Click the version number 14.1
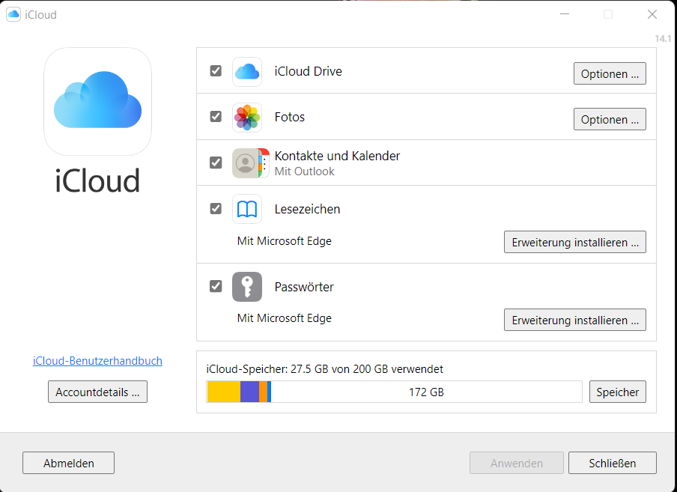Viewport: 677px width, 492px height. [x=663, y=38]
